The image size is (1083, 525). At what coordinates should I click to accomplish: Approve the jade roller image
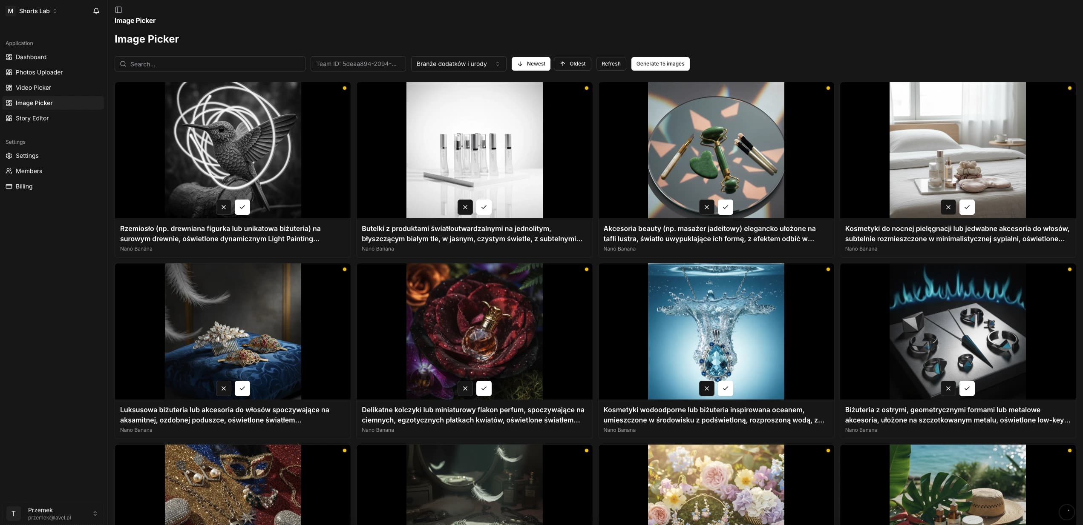tap(726, 207)
